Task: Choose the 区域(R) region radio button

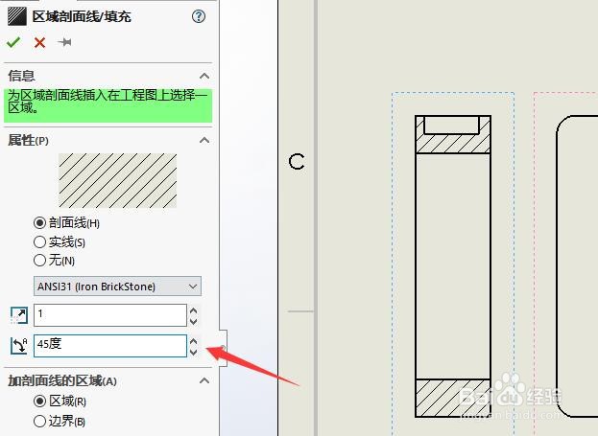Action: [x=39, y=401]
